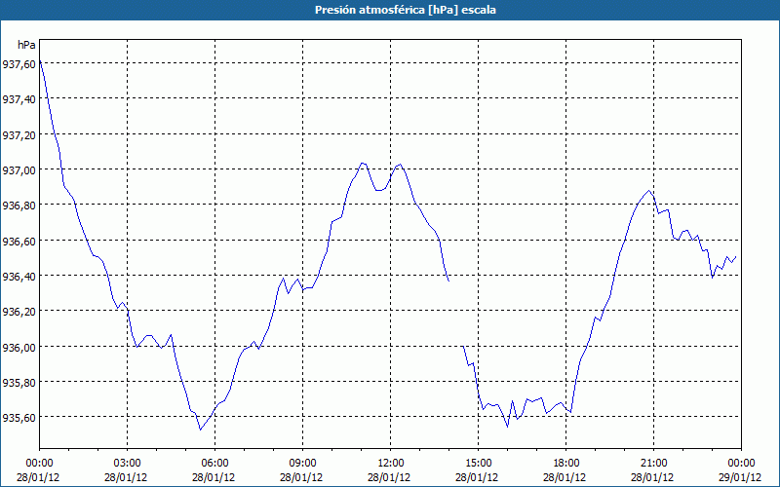Screen dimensions: 780x487
Task: Click the 936,40 y-axis value
Action: click(19, 277)
